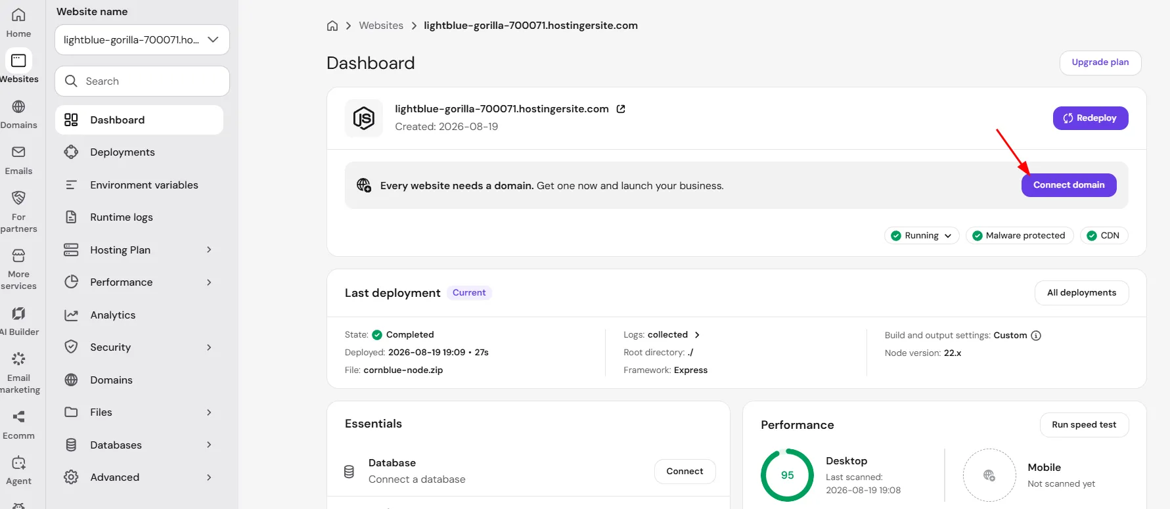Click the home breadcrumb icon
Image resolution: width=1170 pixels, height=509 pixels.
pyautogui.click(x=332, y=26)
